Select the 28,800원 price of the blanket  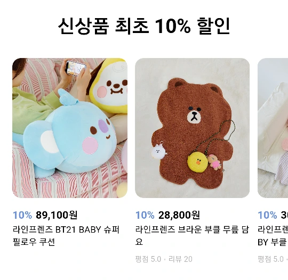tap(179, 215)
